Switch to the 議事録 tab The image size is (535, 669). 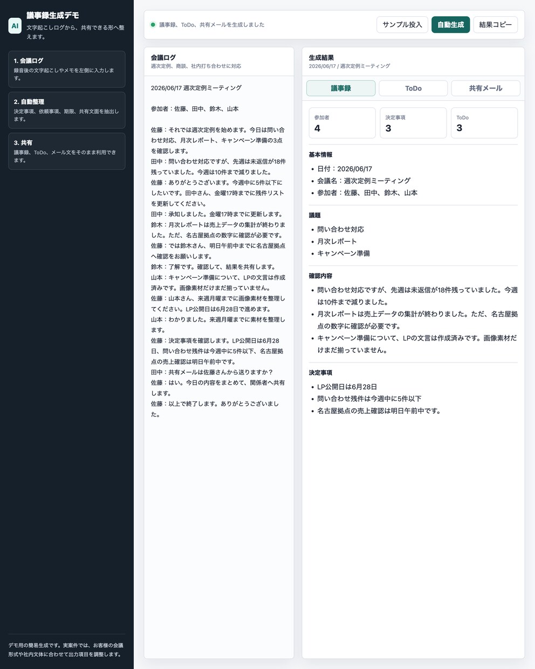(341, 88)
